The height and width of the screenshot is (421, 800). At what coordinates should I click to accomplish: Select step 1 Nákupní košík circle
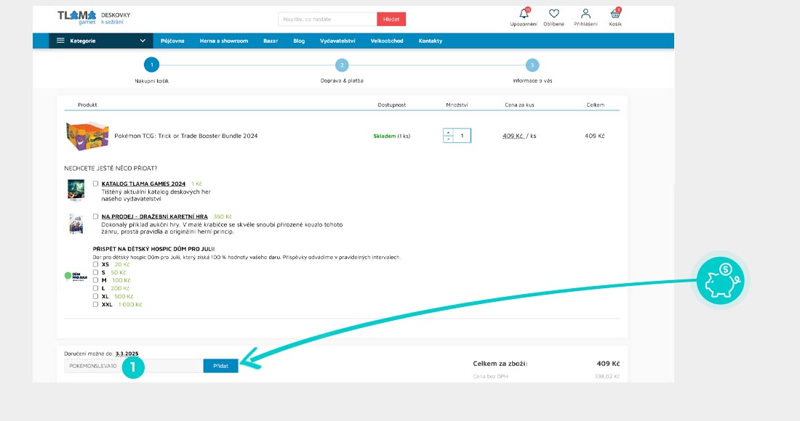(151, 65)
